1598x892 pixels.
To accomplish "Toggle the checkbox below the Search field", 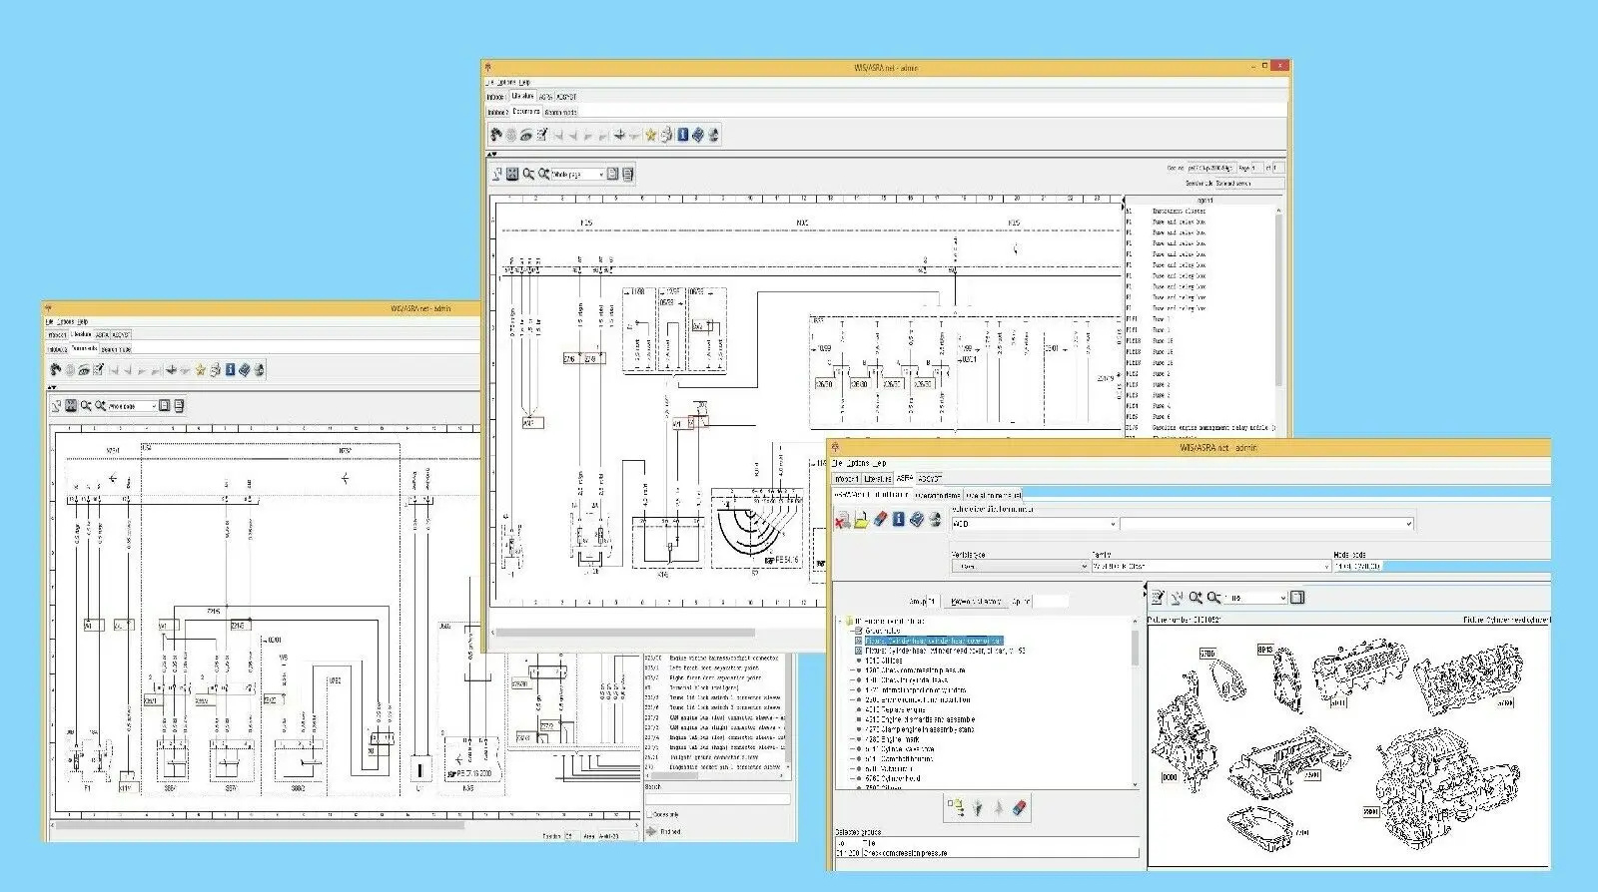I will tap(650, 815).
